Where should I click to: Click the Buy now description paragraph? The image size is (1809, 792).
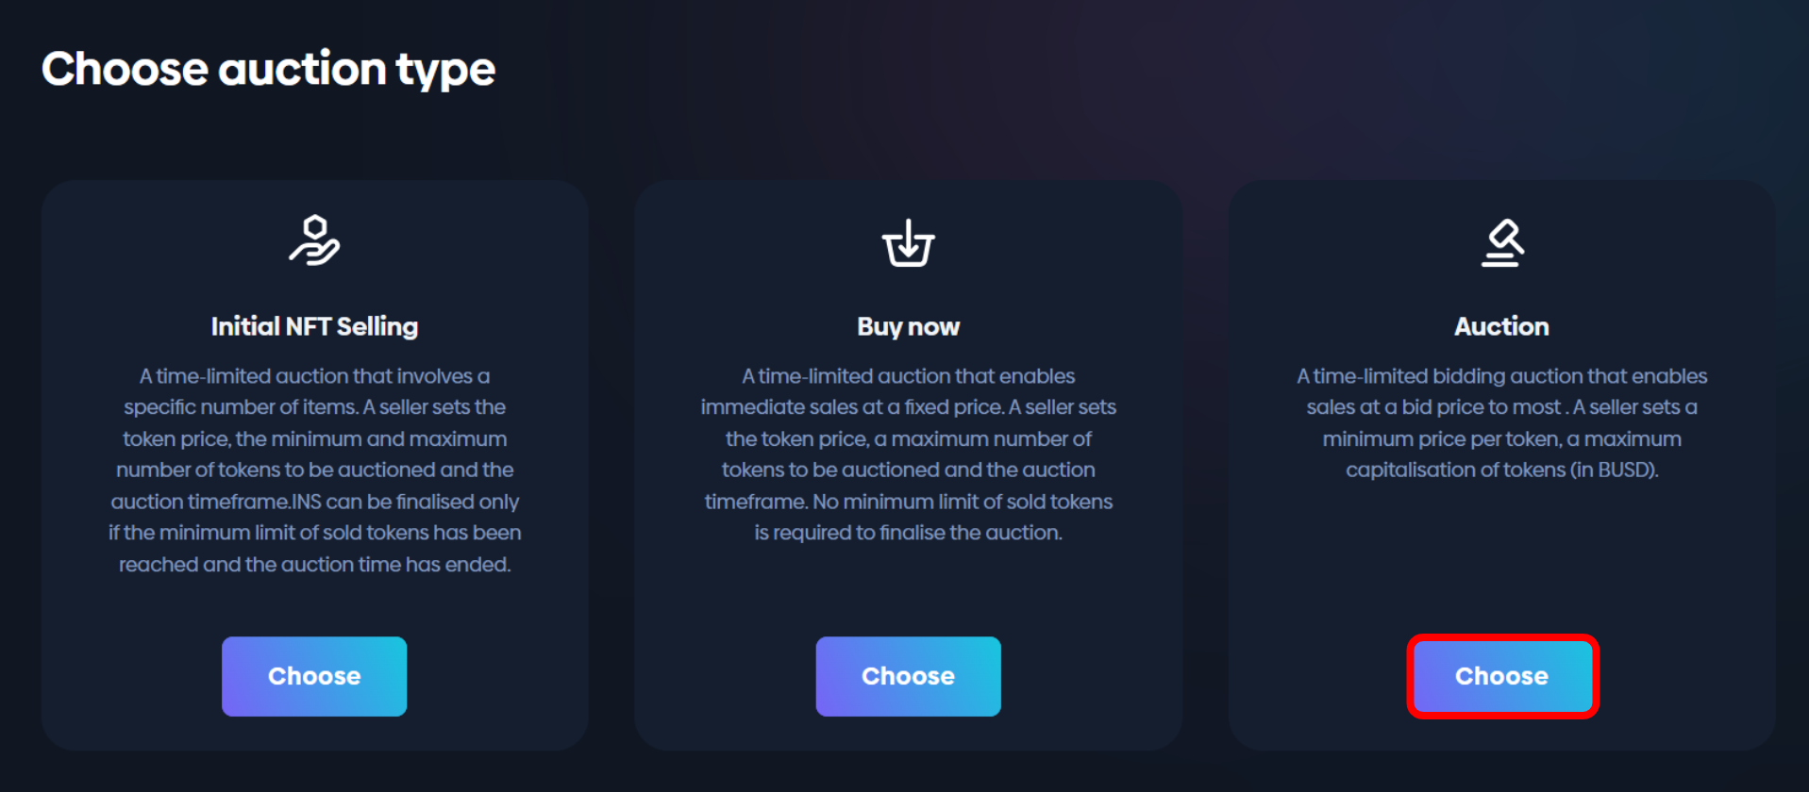click(x=908, y=454)
